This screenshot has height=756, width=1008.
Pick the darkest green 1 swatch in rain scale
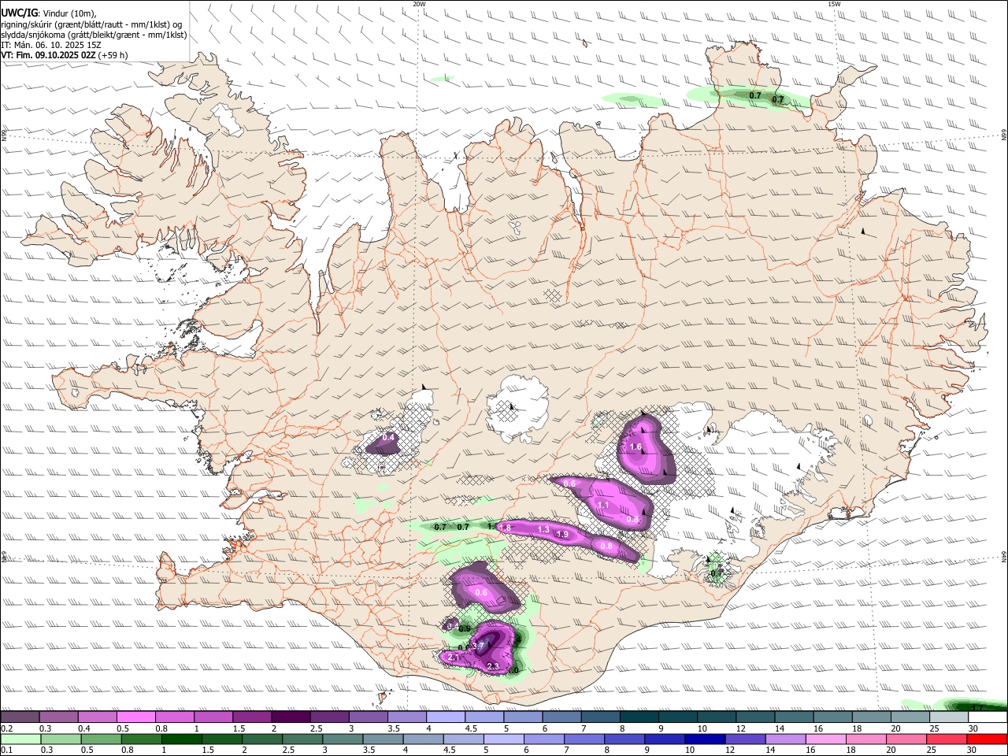[x=181, y=739]
